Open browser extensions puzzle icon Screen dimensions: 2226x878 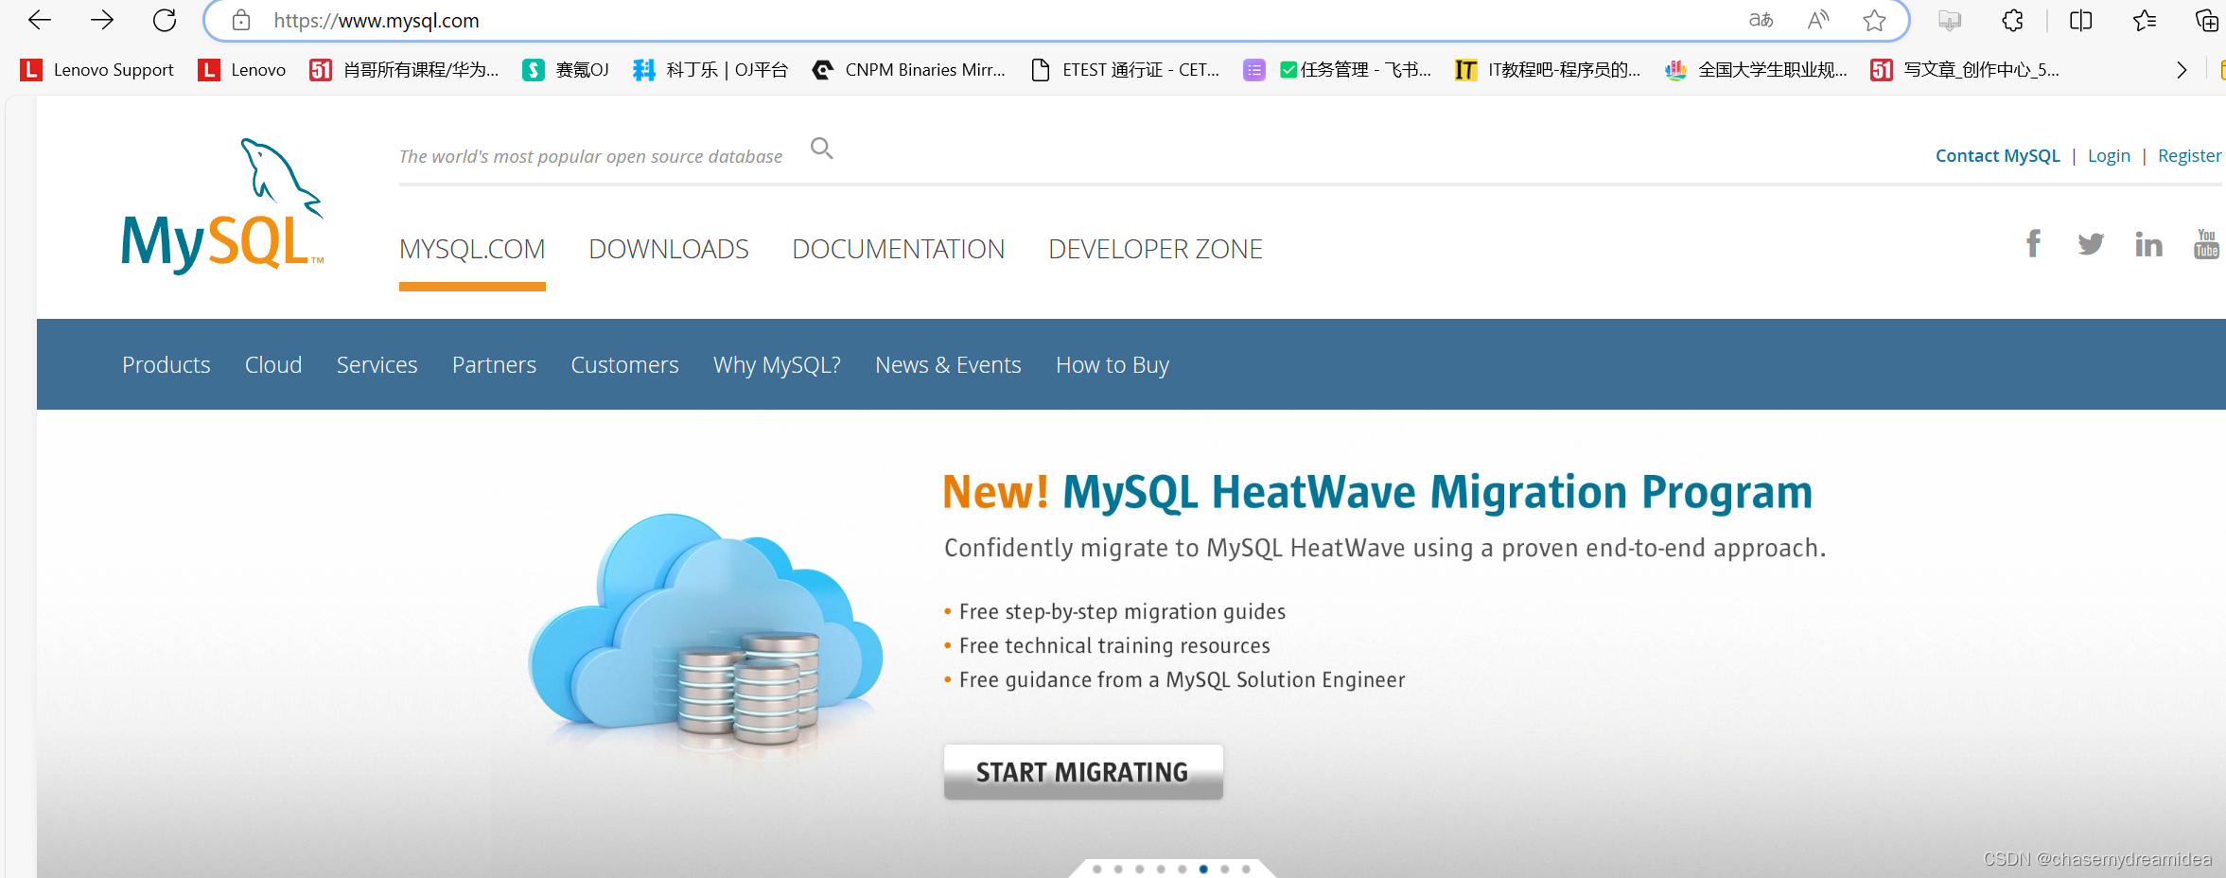point(2012,20)
